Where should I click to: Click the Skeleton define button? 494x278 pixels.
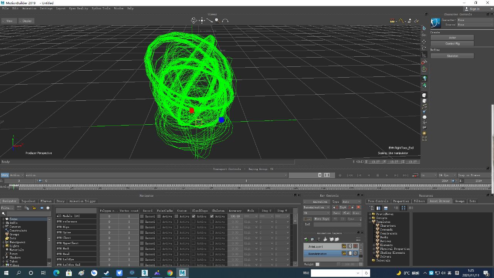[452, 56]
